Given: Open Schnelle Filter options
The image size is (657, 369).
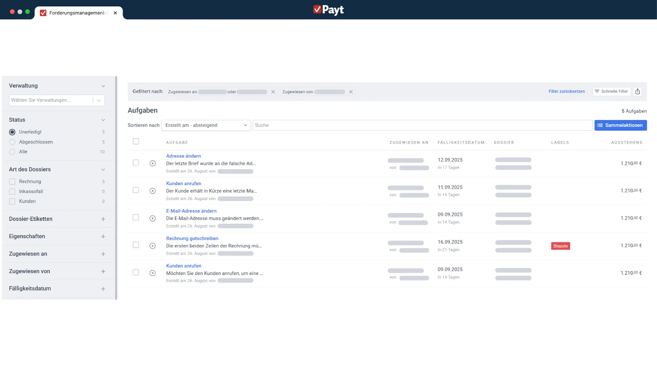Looking at the screenshot, I should click(x=611, y=91).
